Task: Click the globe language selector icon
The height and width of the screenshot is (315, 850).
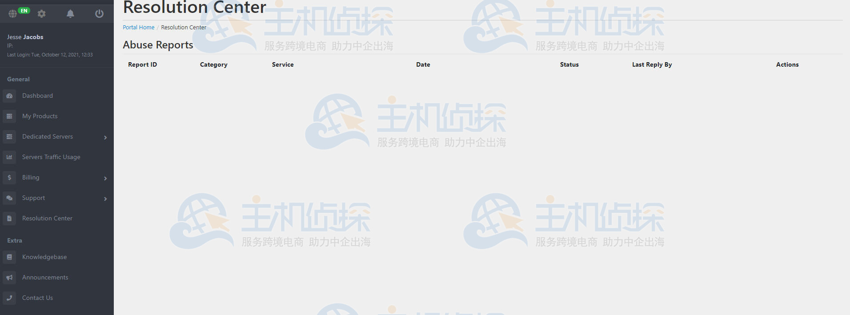Action: click(13, 14)
